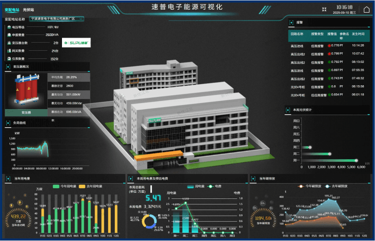Click green status dot for 06:01:18 row

pos(329,94)
